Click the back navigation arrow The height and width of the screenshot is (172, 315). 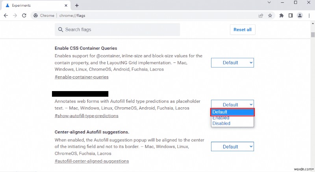[6, 16]
